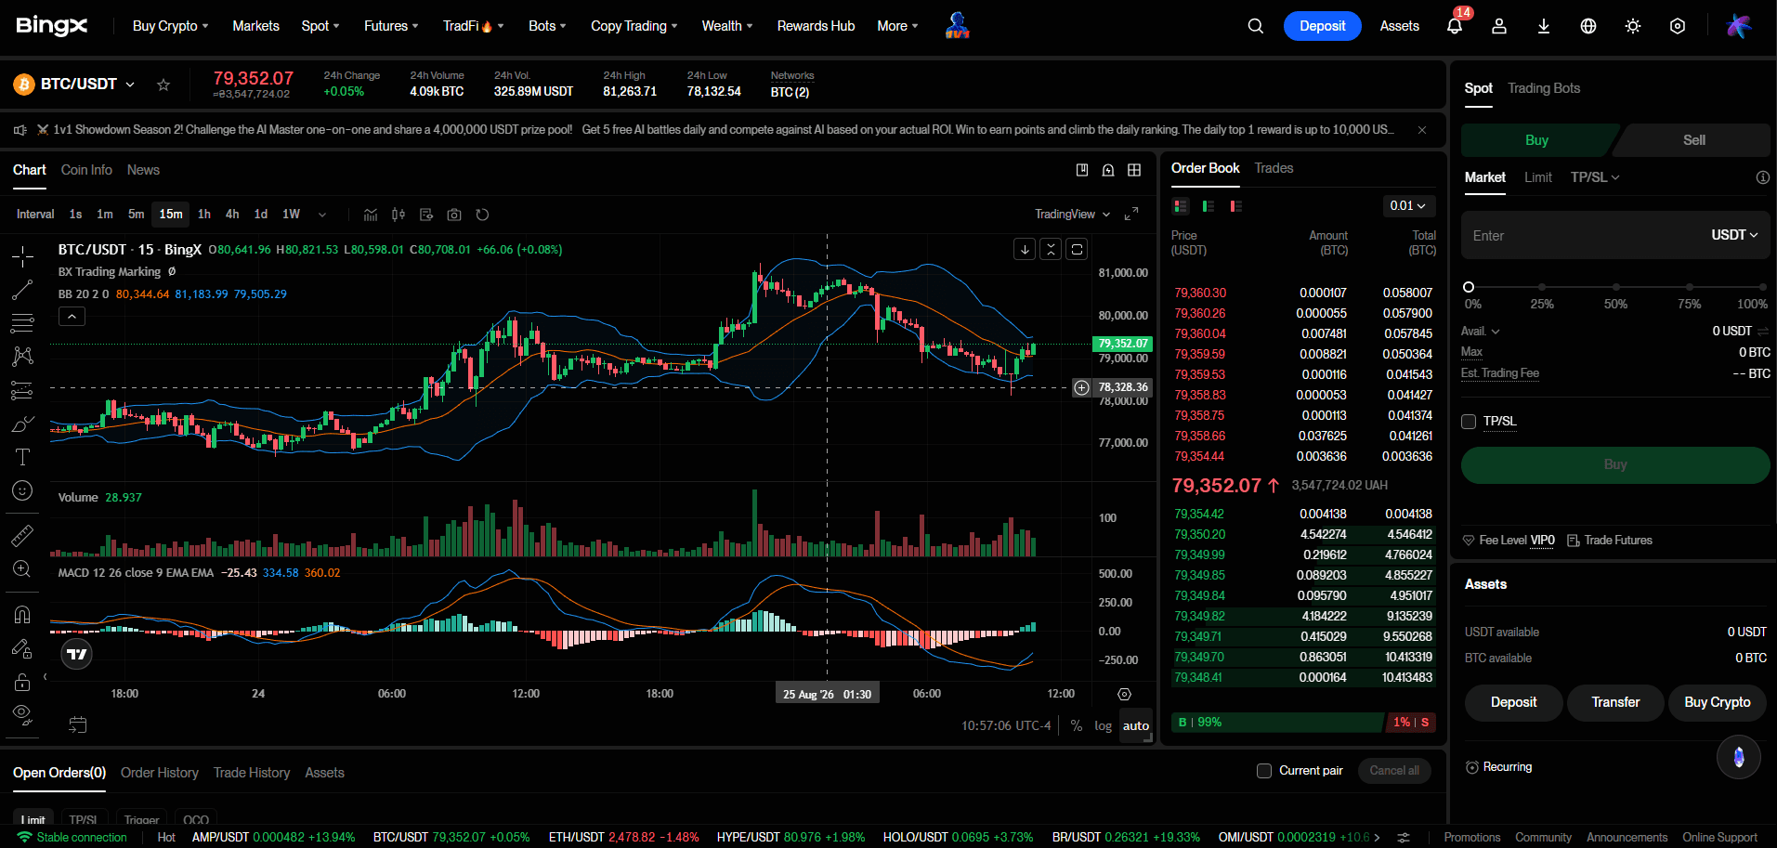The height and width of the screenshot is (848, 1777).
Task: Select the Sell tab
Action: point(1693,140)
